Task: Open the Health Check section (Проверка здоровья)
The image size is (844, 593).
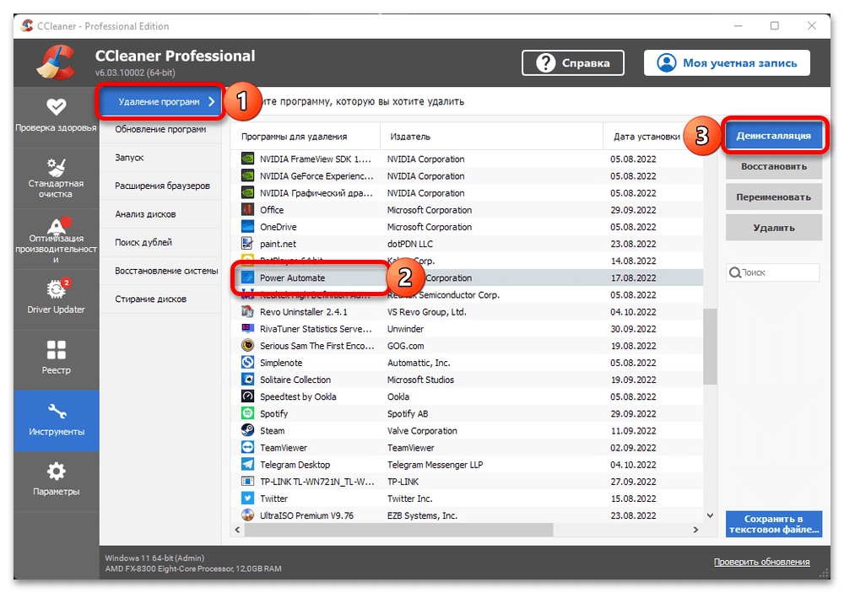Action: pos(56,116)
